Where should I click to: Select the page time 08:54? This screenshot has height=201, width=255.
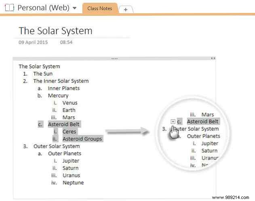pyautogui.click(x=67, y=42)
